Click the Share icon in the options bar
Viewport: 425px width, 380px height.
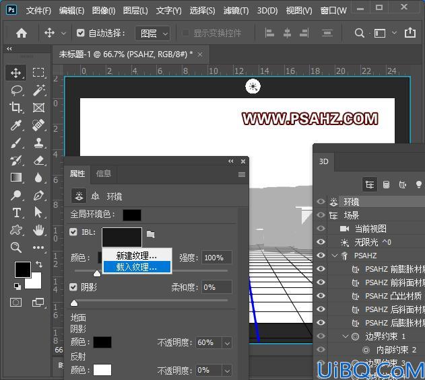pos(410,33)
